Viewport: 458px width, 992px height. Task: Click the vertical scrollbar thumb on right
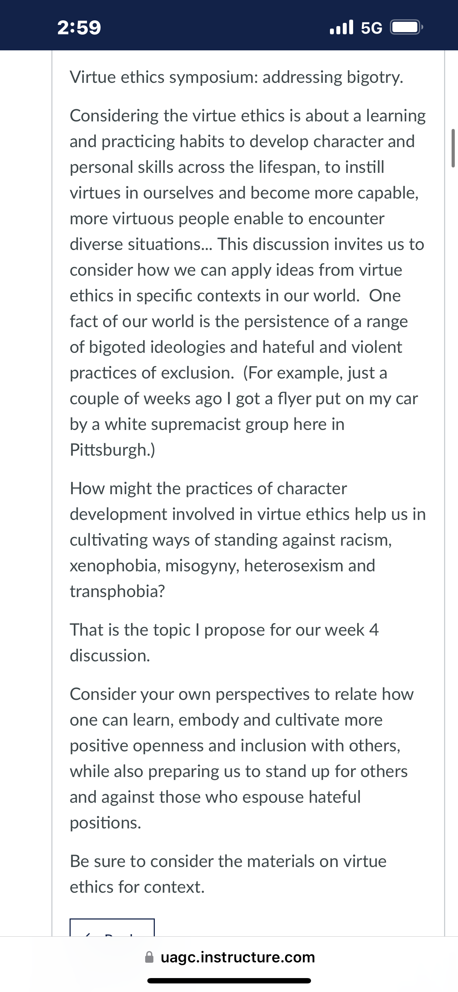point(453,148)
